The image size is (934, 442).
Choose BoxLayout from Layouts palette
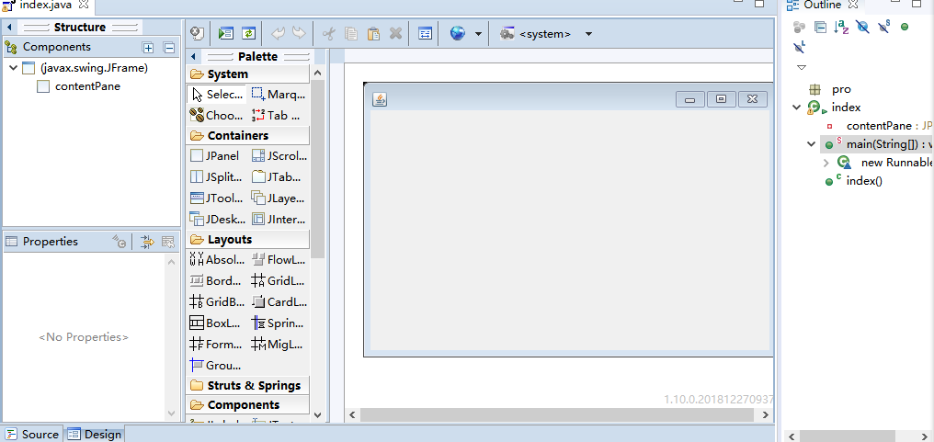tap(217, 323)
